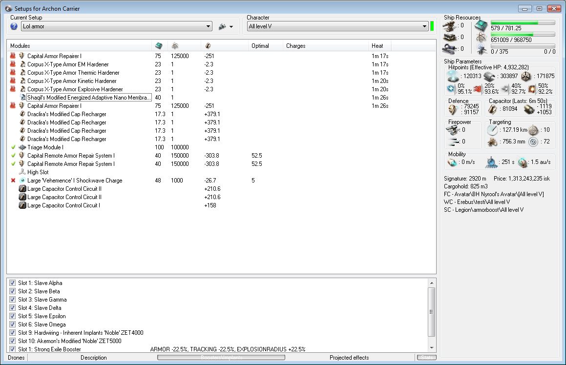Click the Large 'Vehemence' I Shockwave Charge icon
Image resolution: width=566 pixels, height=365 pixels.
point(22,181)
